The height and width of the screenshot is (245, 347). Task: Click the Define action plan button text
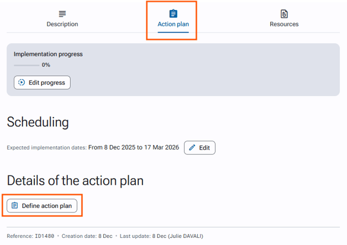[47, 206]
